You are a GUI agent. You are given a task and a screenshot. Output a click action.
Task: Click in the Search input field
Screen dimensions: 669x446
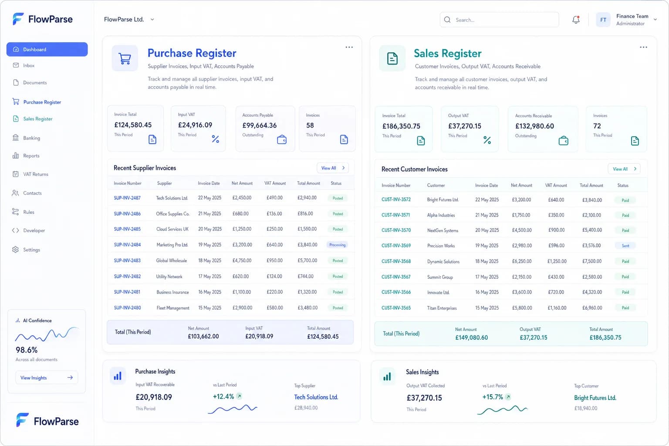point(499,20)
